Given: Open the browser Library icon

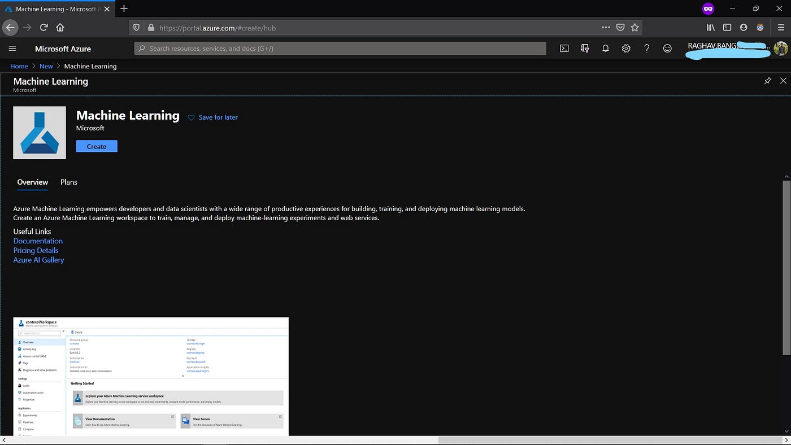Looking at the screenshot, I should 711,27.
